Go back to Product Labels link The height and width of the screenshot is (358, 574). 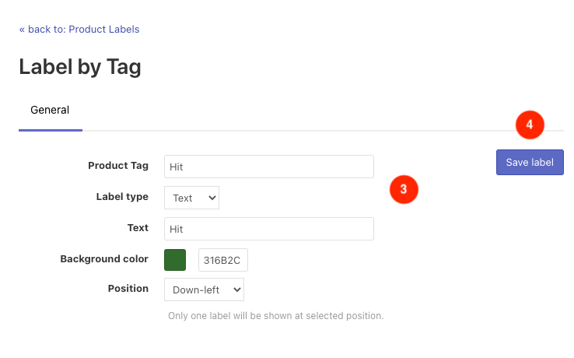[79, 30]
